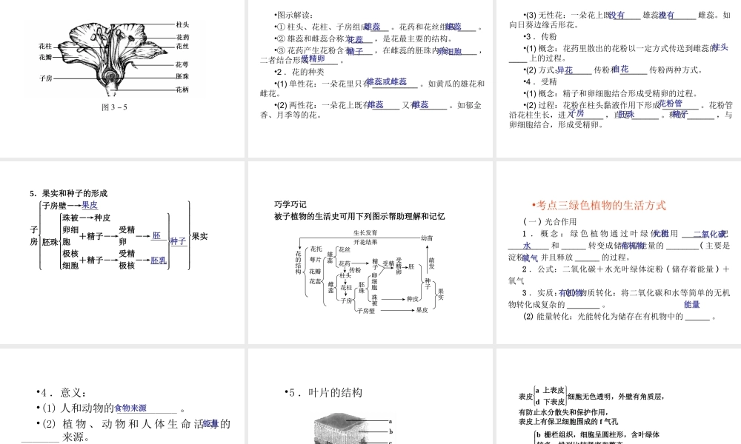
Task: Open the flower structure diagram slide 图3-5
Action: (122, 78)
